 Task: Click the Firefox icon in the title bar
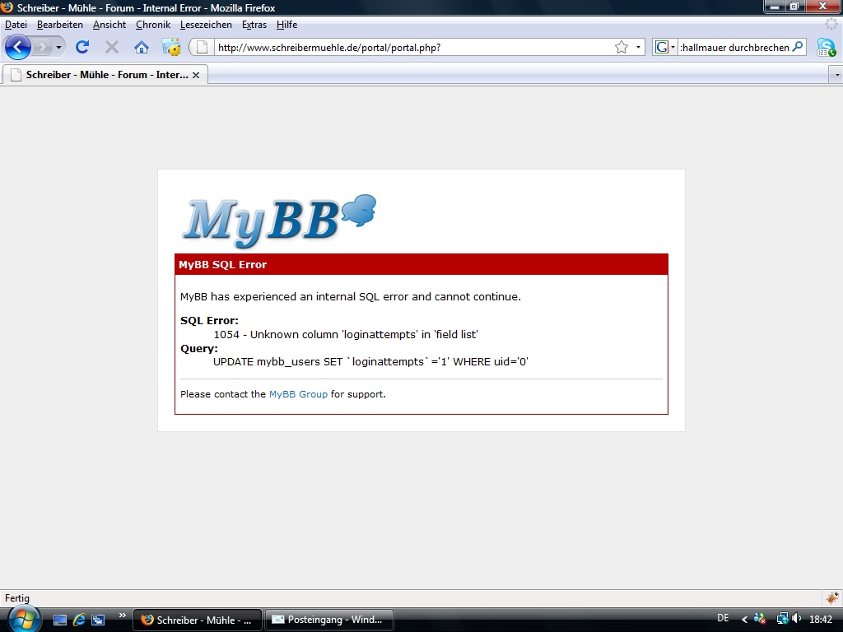click(7, 7)
